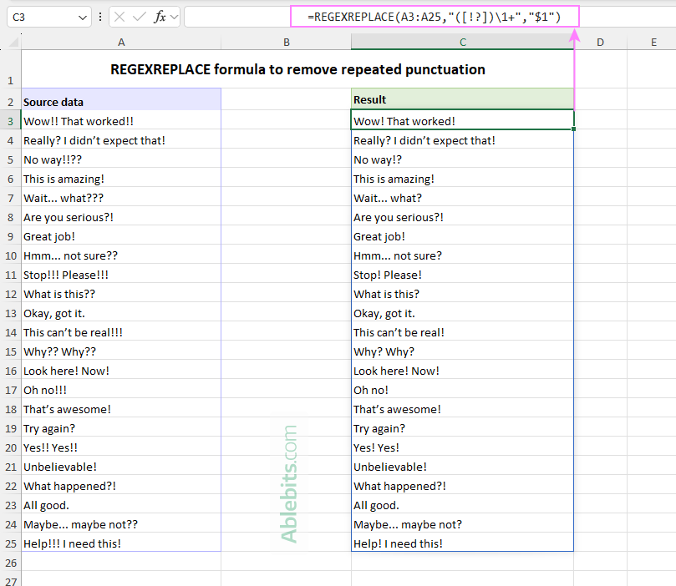Select source cell 'Look here! Now!'
676x586 pixels.
pyautogui.click(x=121, y=371)
